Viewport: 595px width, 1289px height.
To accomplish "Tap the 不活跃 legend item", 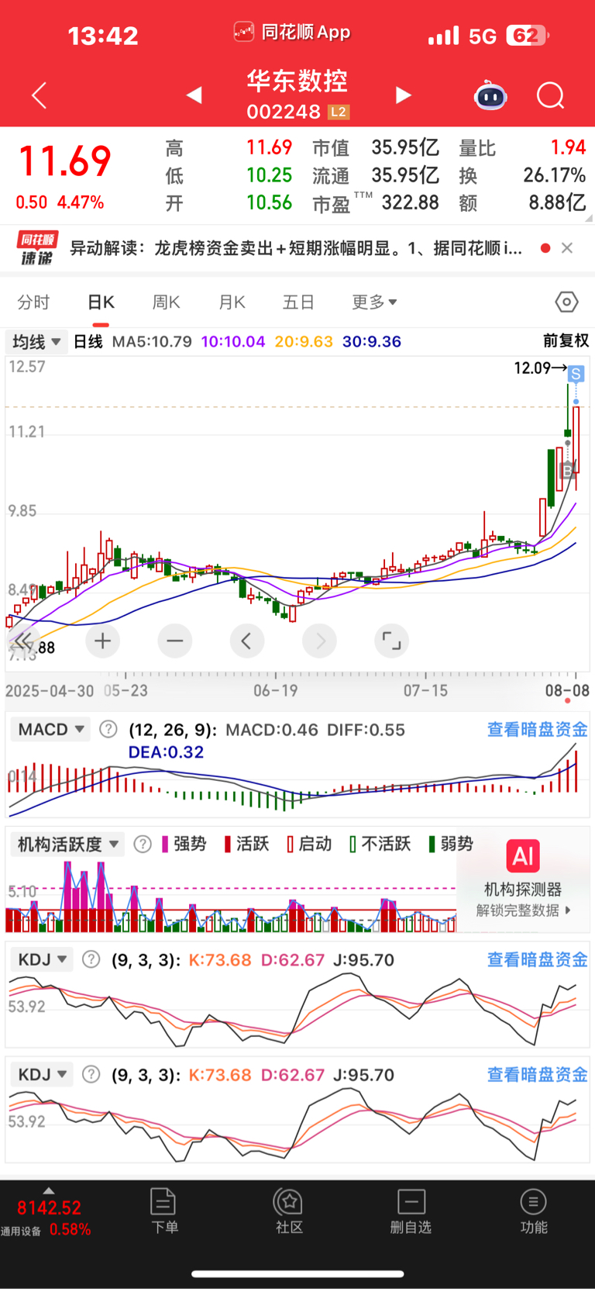I will coord(380,844).
